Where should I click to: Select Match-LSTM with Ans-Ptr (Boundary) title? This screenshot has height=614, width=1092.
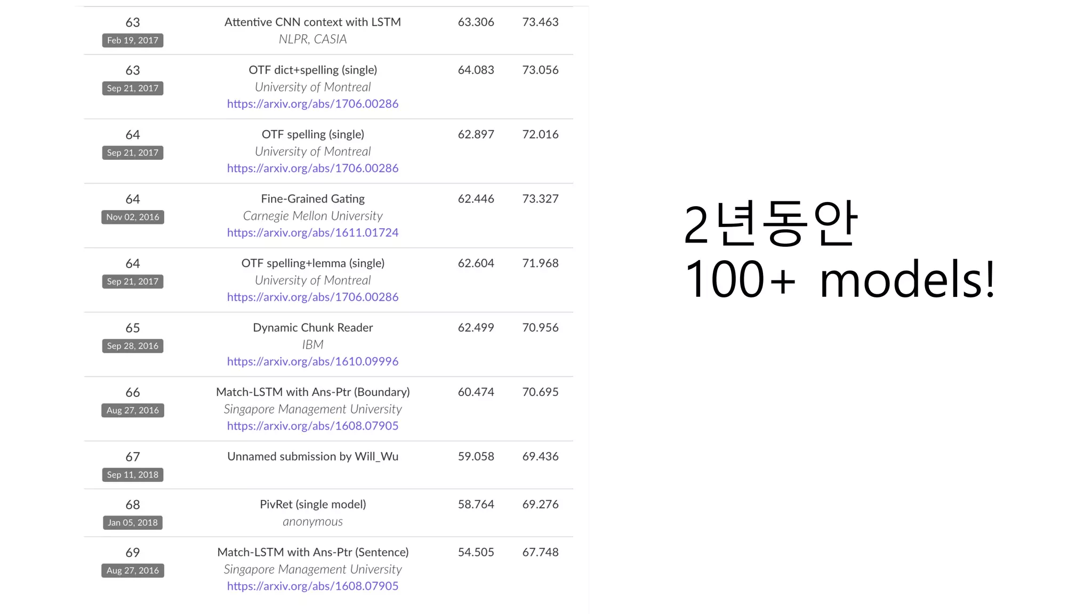[312, 392]
